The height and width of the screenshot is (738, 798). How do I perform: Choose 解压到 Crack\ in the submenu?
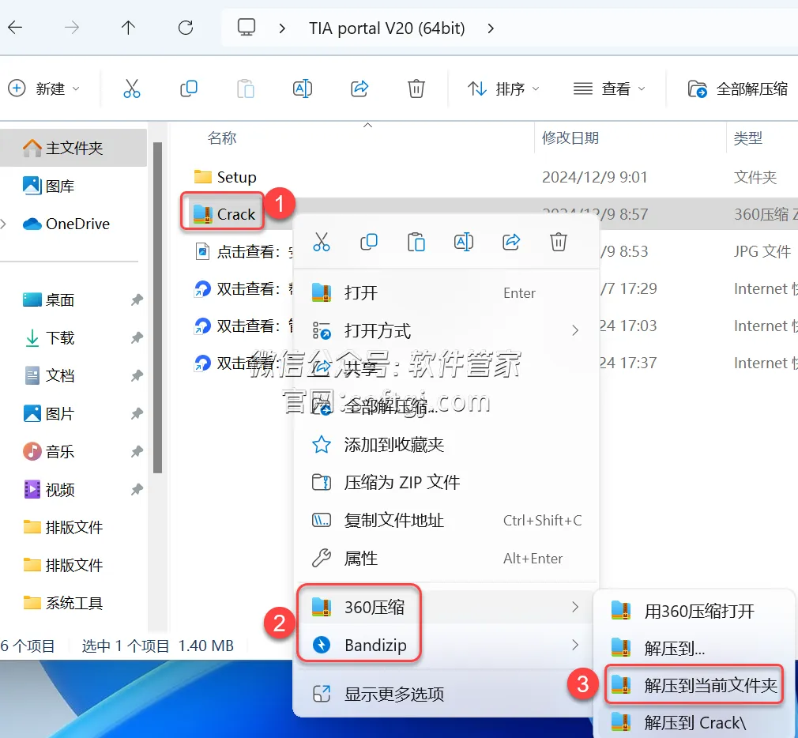point(694,722)
